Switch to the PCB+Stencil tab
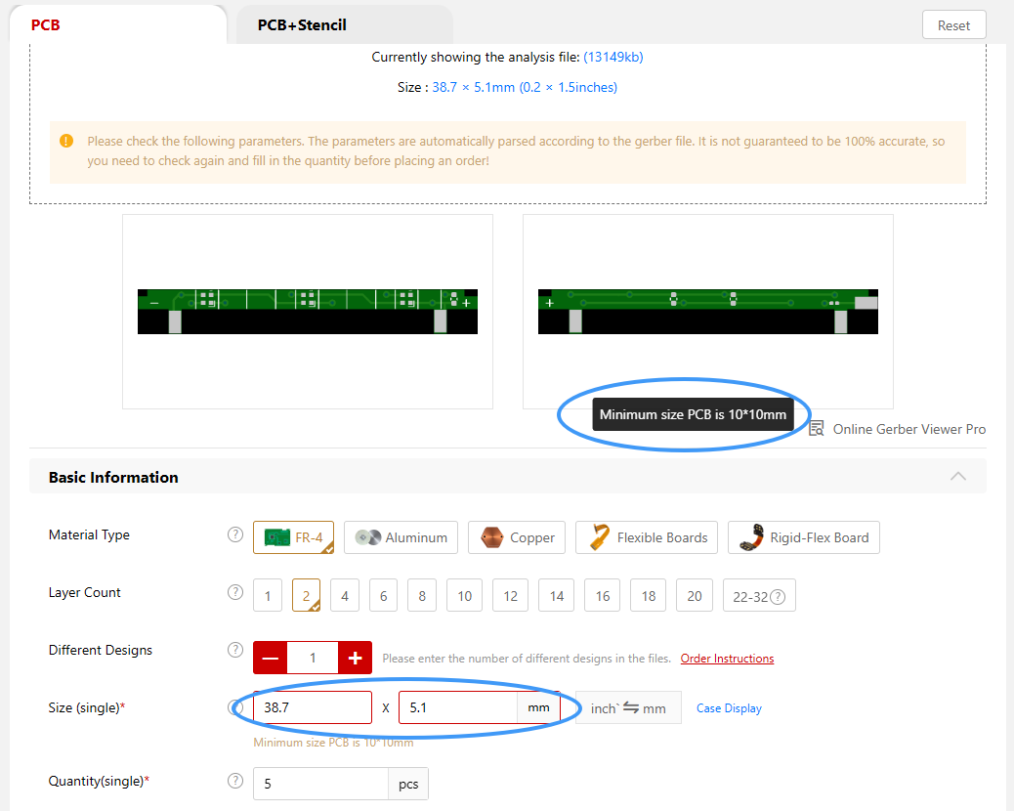This screenshot has width=1014, height=811. pyautogui.click(x=302, y=25)
